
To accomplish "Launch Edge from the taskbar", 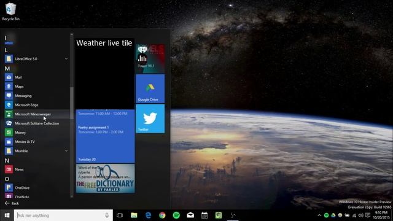I will click(x=149, y=215).
